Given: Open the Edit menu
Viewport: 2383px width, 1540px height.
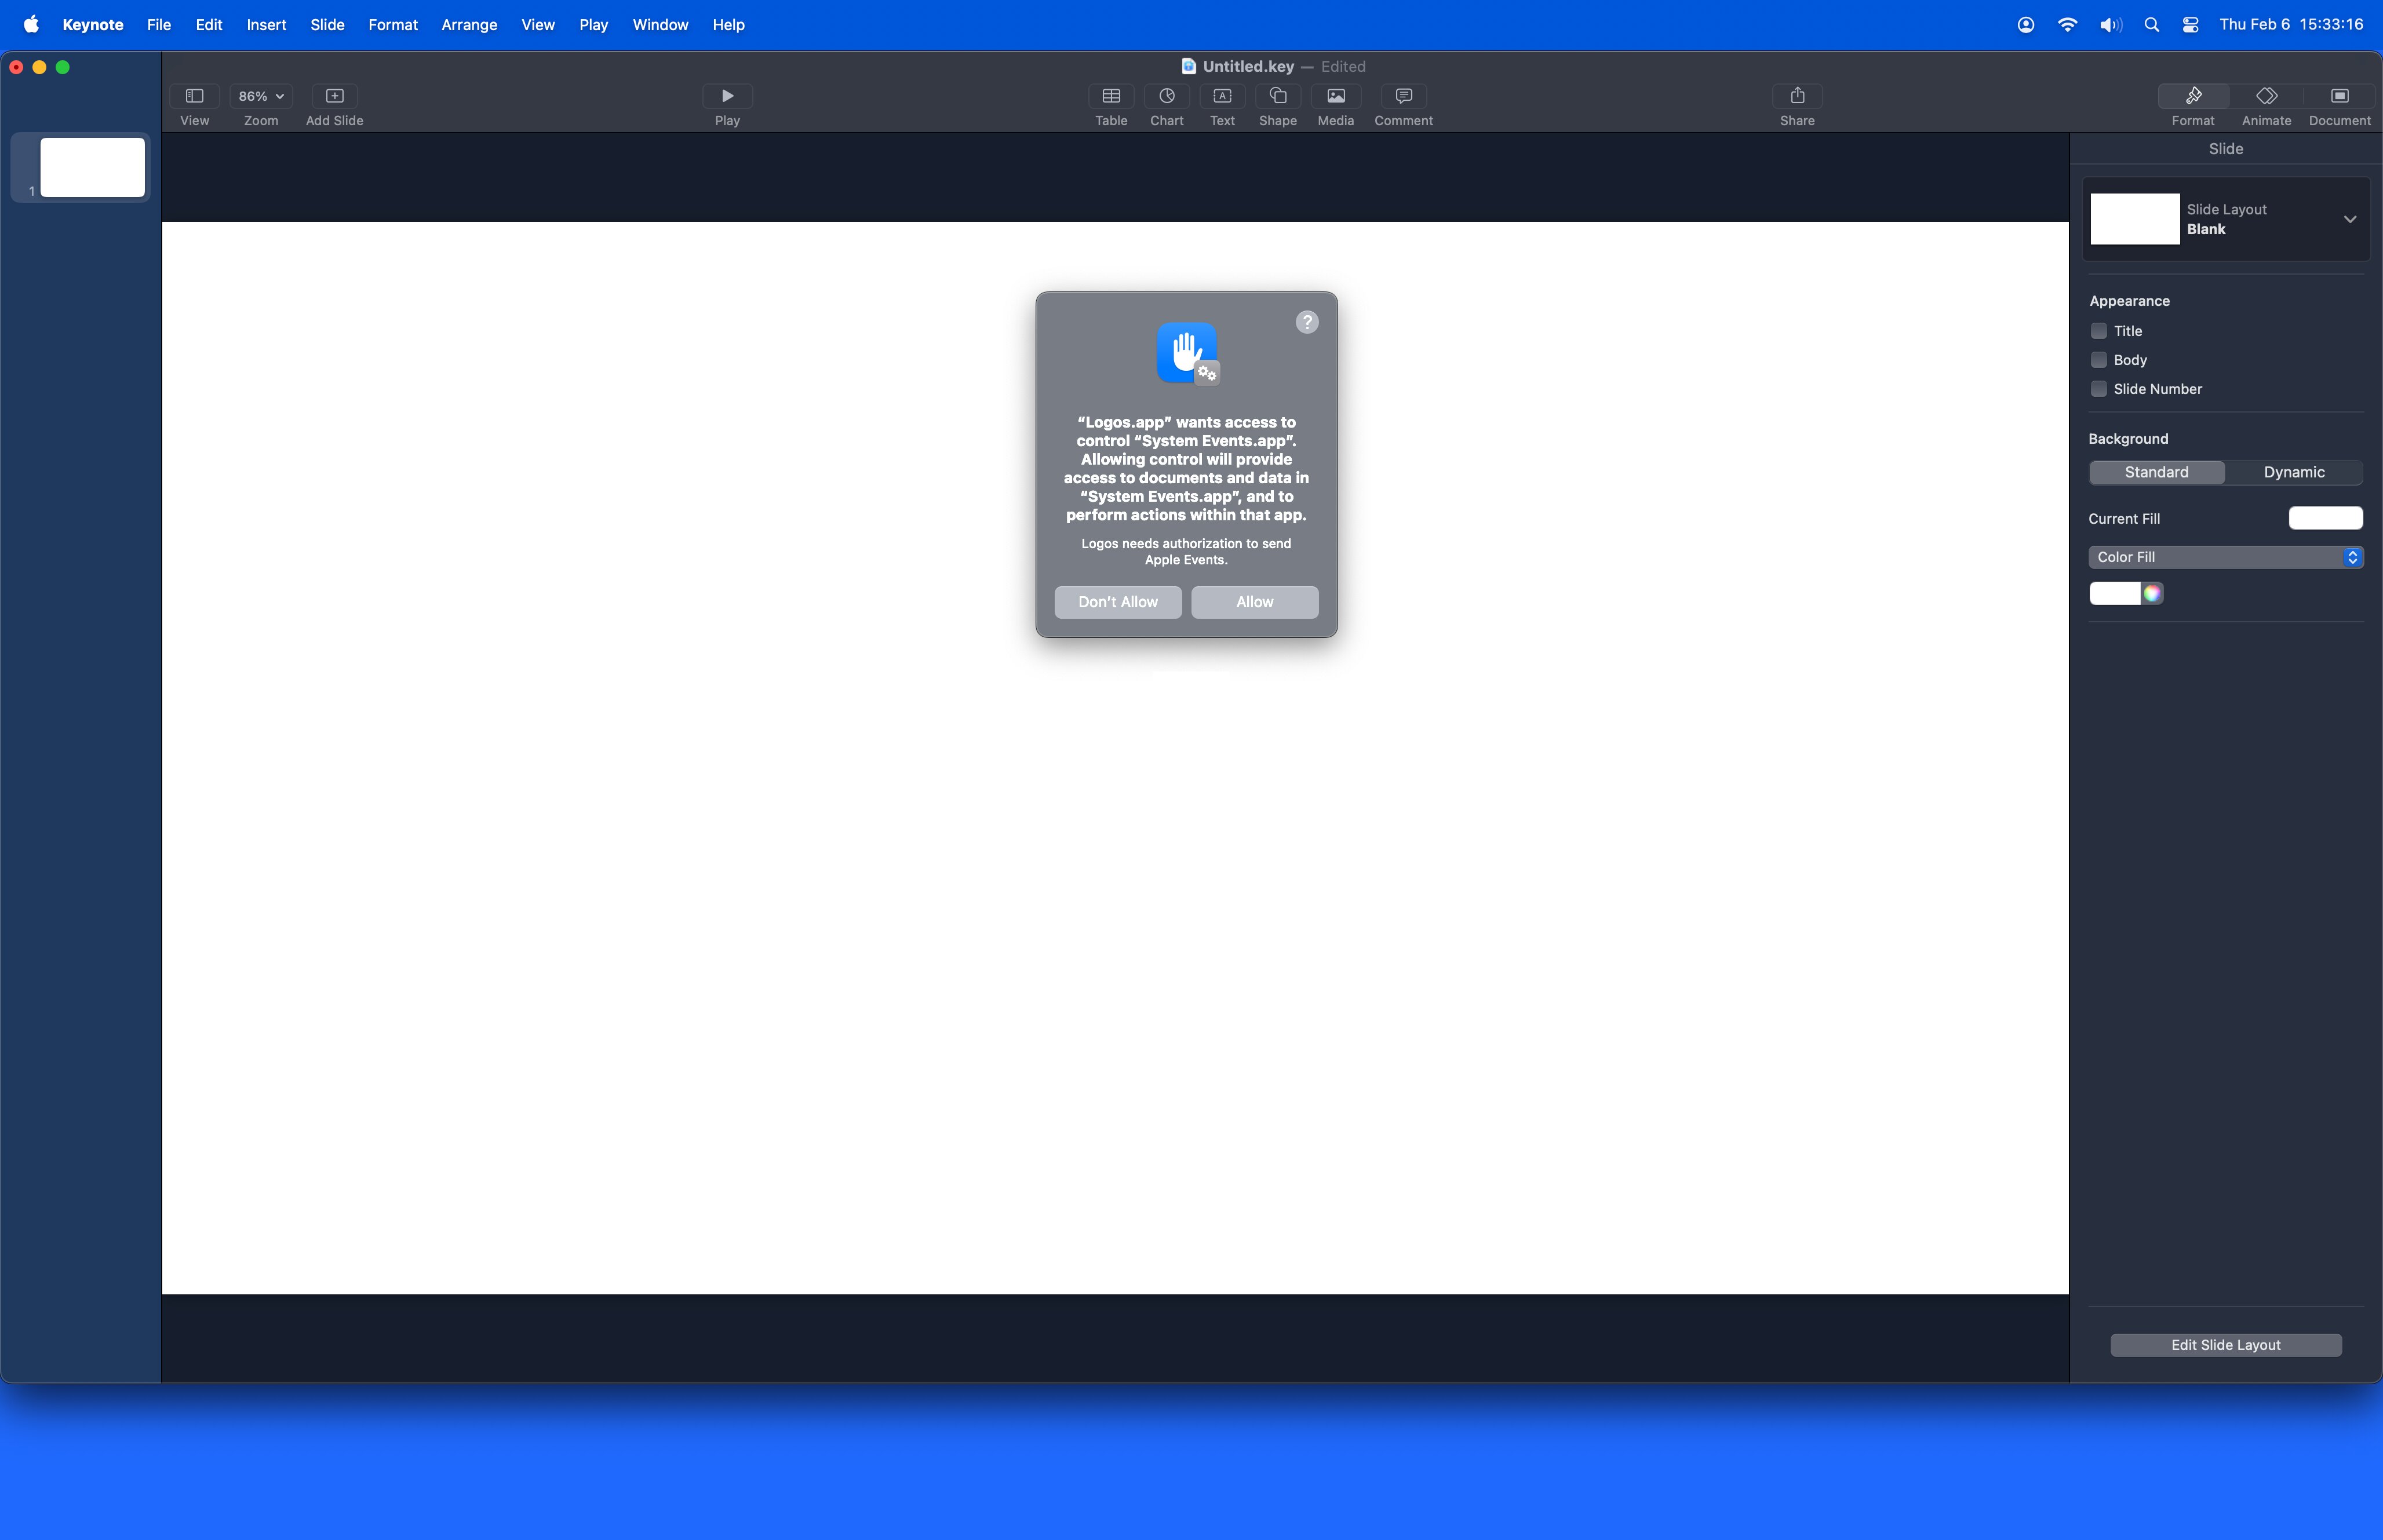Looking at the screenshot, I should click(x=209, y=25).
